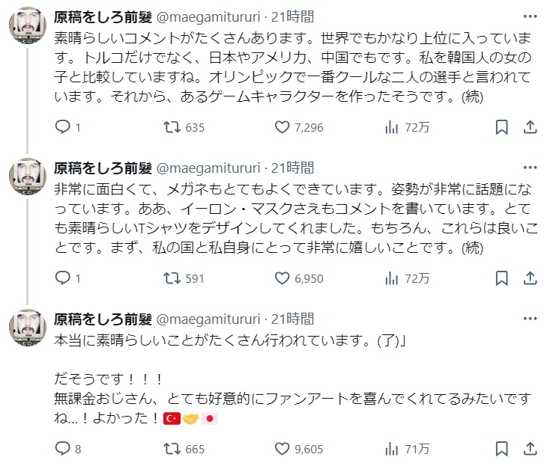544x466 pixels.
Task: Share the first tweet
Action: click(530, 127)
